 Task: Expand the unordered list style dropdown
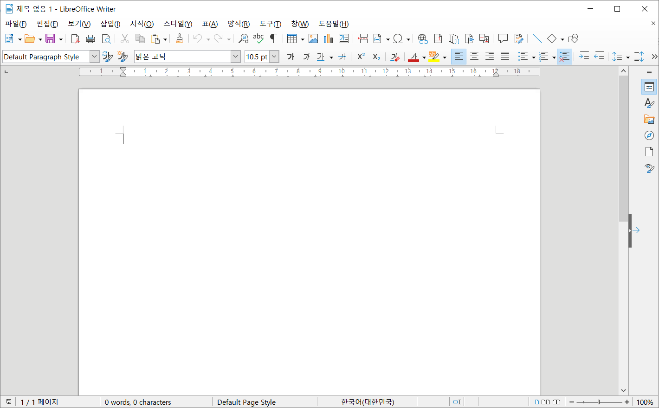(534, 57)
